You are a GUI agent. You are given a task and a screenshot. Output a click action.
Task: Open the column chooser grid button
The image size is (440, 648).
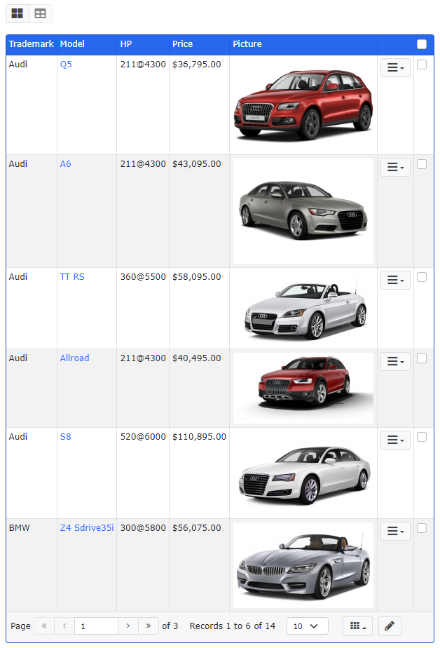point(357,626)
